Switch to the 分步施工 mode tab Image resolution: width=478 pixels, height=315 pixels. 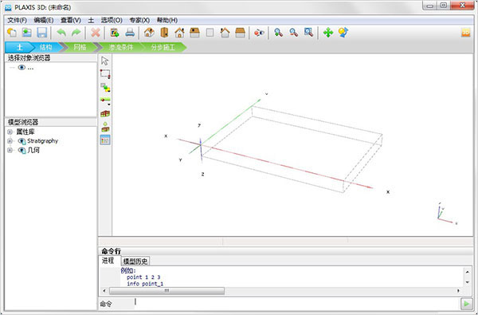[163, 47]
